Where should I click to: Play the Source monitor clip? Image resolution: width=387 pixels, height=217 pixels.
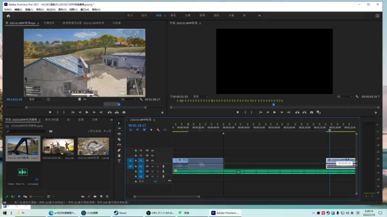(x=87, y=112)
